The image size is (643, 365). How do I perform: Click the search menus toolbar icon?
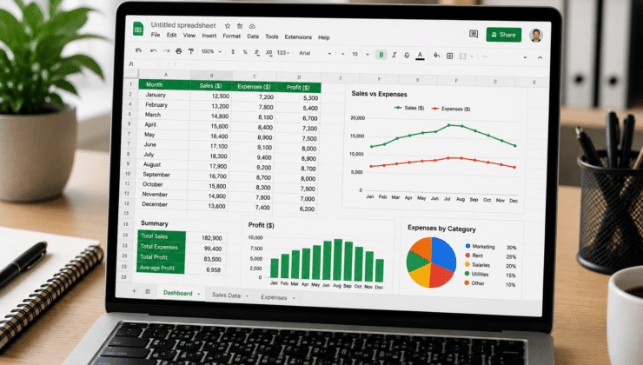click(139, 50)
